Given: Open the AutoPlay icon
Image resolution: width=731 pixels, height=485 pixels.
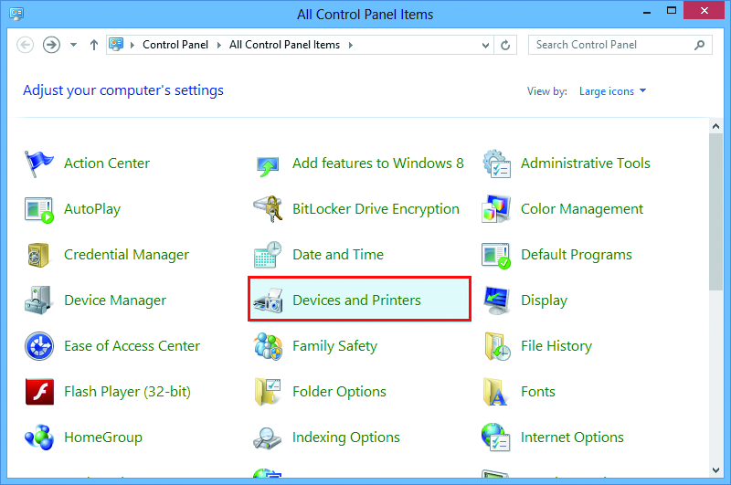Looking at the screenshot, I should point(38,210).
